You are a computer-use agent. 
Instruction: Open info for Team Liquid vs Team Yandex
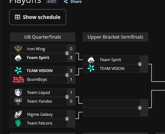tap(67, 97)
